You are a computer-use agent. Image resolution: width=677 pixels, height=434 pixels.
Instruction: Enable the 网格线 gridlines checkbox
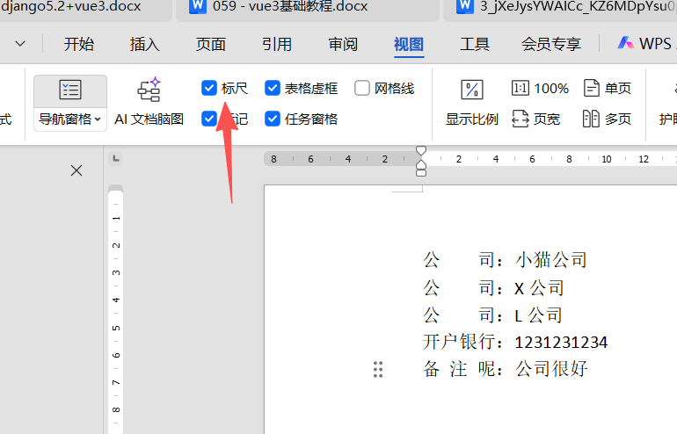coord(362,88)
